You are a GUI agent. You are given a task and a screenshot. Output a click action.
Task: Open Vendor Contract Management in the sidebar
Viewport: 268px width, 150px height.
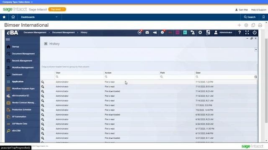[x=22, y=103]
